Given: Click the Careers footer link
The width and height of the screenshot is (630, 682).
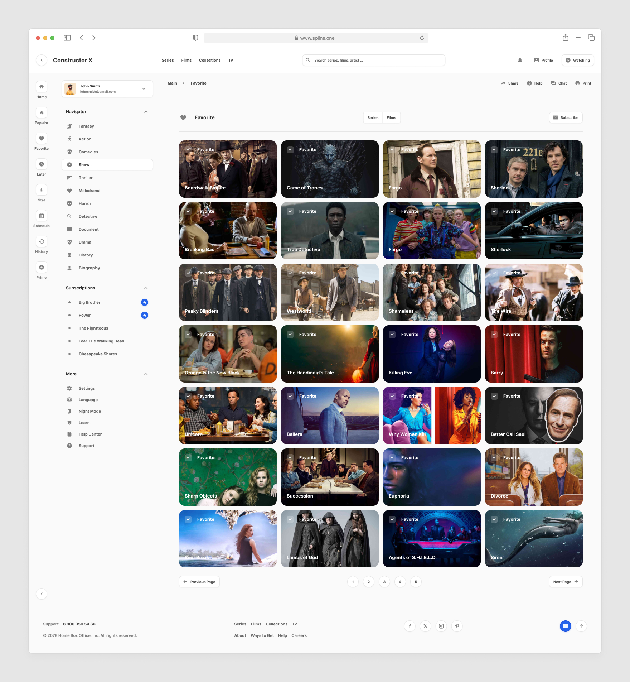Looking at the screenshot, I should (299, 635).
